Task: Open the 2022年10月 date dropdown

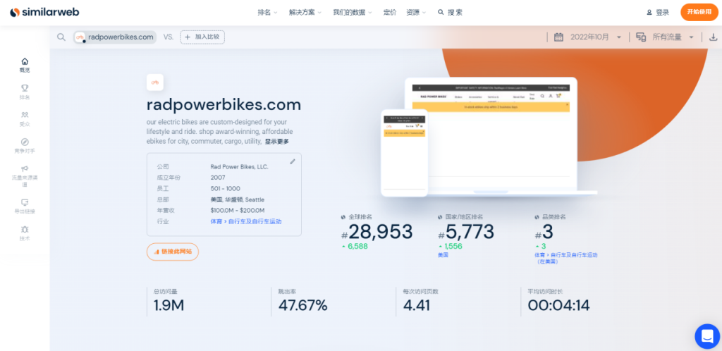Action: coord(596,37)
